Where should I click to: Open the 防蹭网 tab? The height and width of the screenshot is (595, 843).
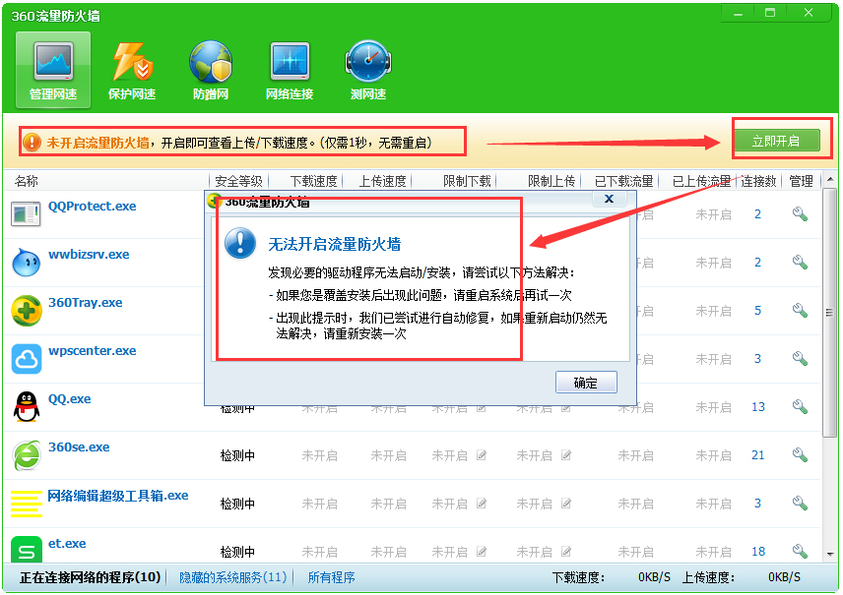click(211, 70)
